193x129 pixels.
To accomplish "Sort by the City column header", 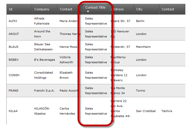I will tap(139, 9).
